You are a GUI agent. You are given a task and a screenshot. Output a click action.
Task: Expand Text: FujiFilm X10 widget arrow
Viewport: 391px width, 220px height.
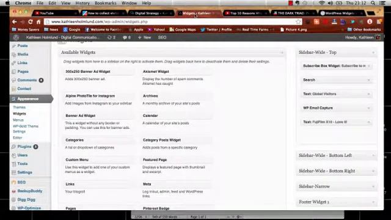click(x=369, y=122)
